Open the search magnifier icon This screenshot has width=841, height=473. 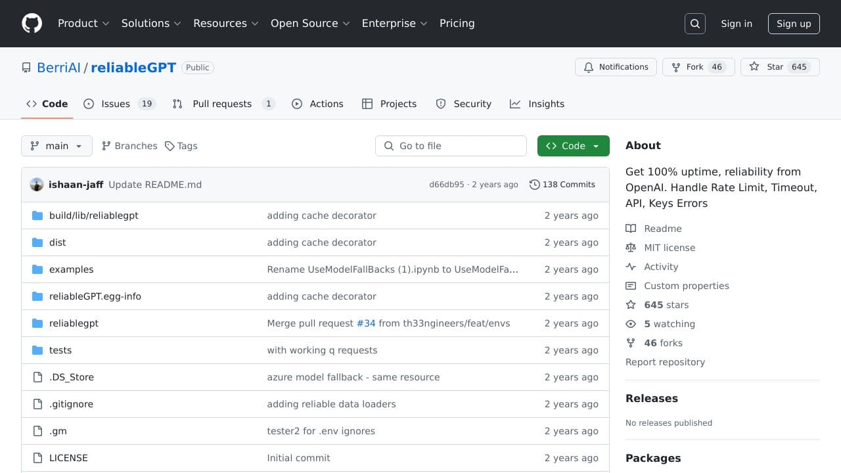point(694,24)
